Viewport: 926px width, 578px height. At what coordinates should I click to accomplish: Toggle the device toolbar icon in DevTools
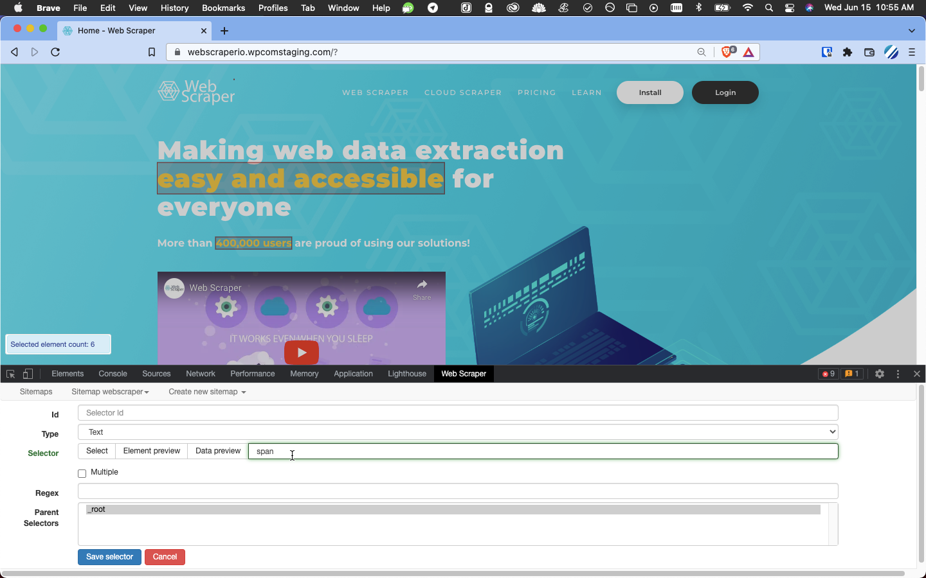pos(28,374)
